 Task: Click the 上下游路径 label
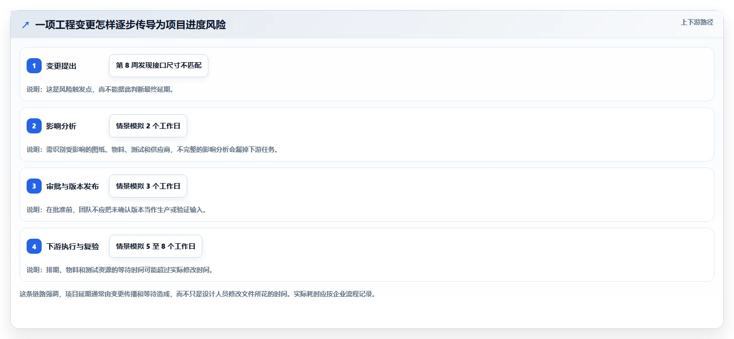pyautogui.click(x=697, y=22)
